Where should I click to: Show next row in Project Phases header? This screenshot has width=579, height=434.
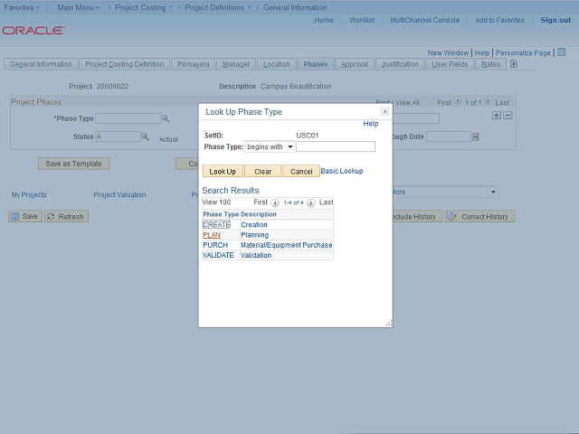[x=488, y=100]
